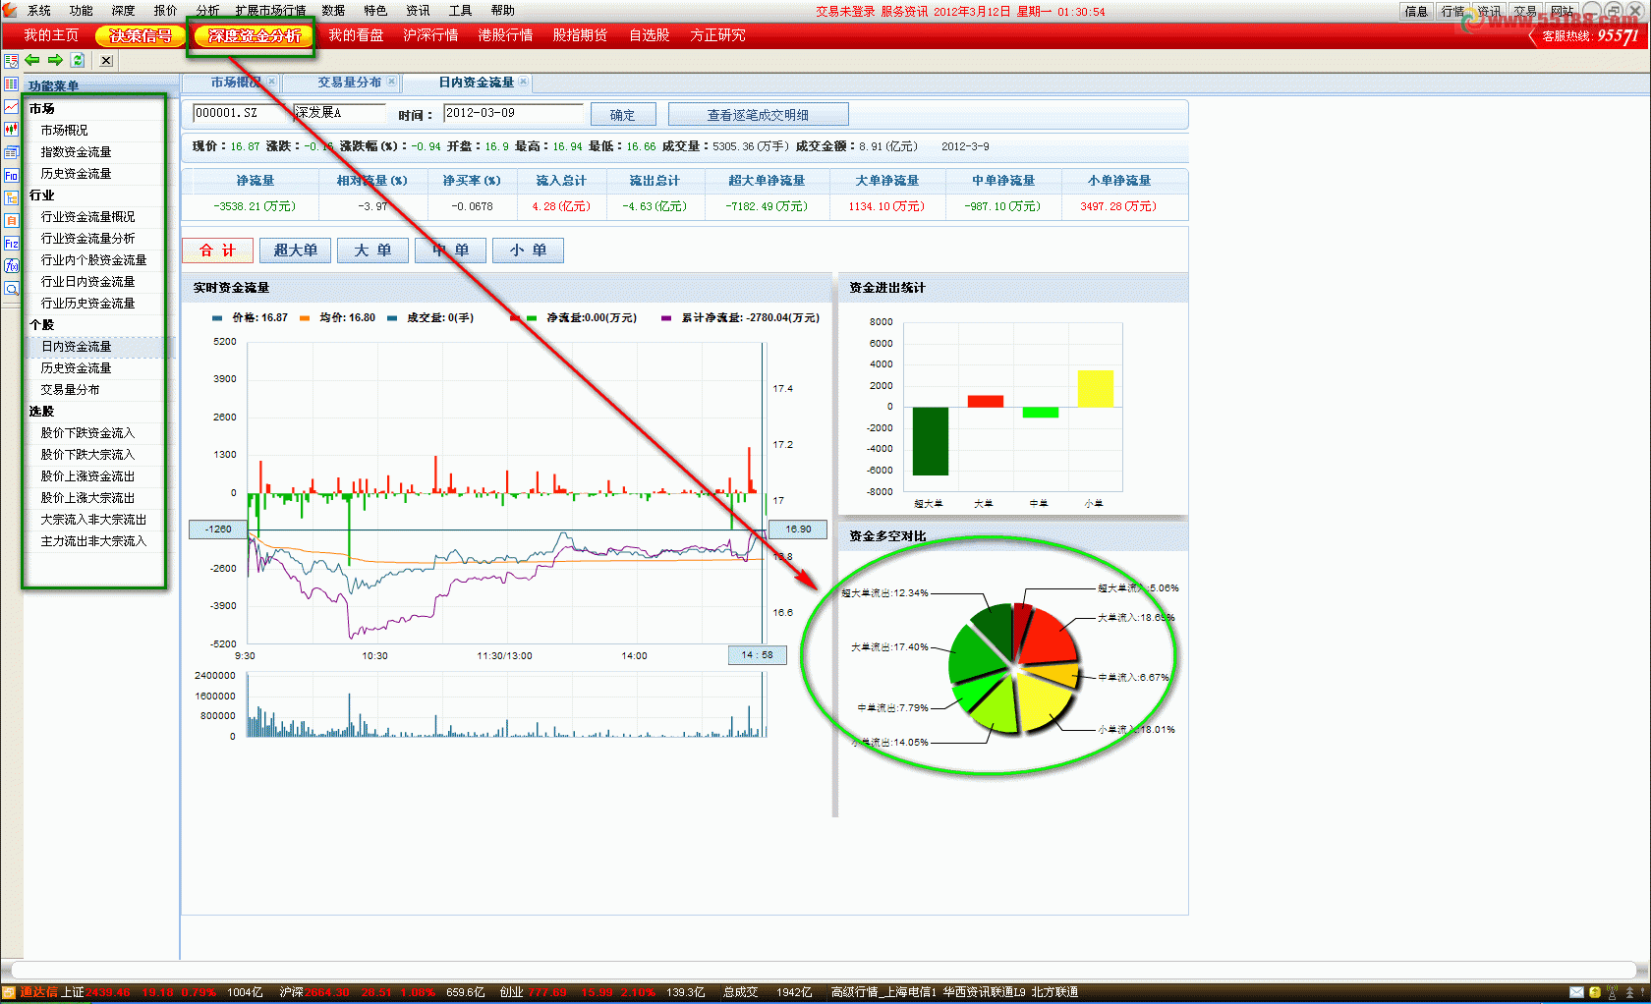Switch to 港股行情 tab
Viewport: 1651px width, 1004px height.
coord(505,35)
